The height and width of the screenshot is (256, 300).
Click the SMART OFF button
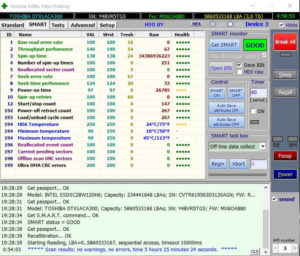pos(236,93)
